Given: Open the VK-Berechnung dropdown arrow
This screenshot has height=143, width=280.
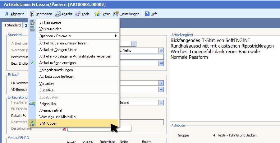Looking at the screenshot, I should pos(161,90).
